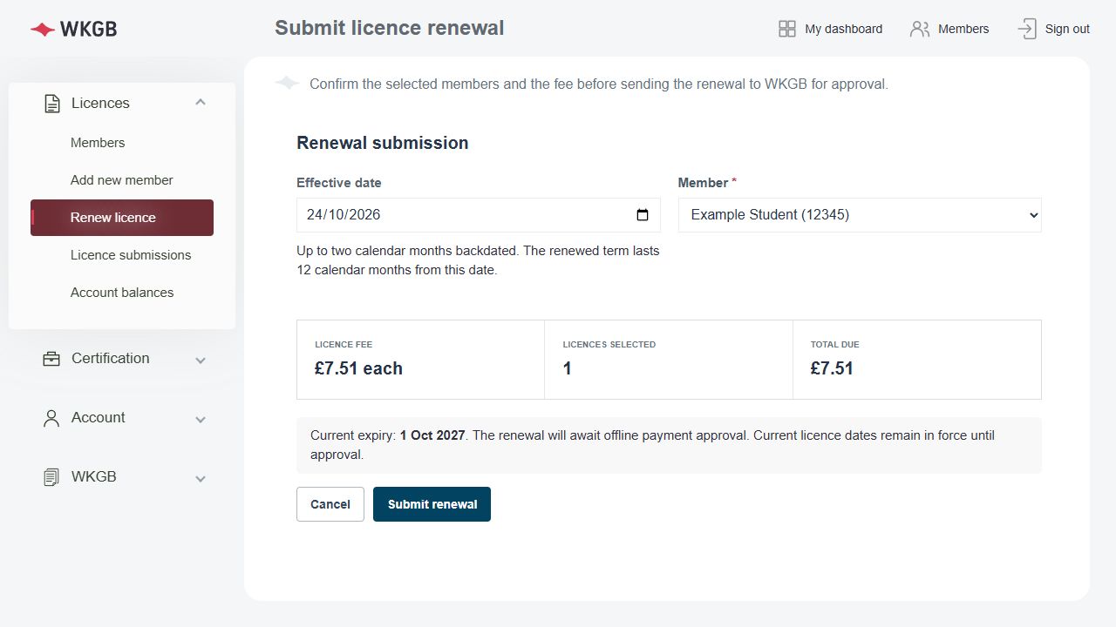The image size is (1116, 627).
Task: Click the Cancel button
Action: pyautogui.click(x=330, y=504)
